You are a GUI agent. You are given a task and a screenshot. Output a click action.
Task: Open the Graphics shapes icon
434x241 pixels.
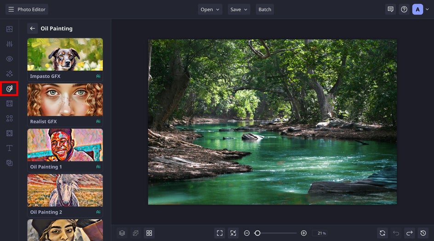[9, 118]
